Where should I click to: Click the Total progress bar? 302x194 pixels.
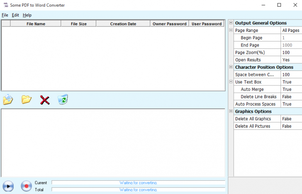138,189
